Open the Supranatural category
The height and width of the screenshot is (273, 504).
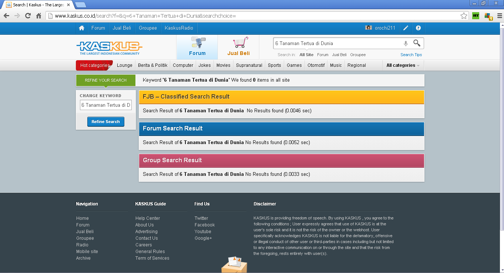click(x=249, y=65)
